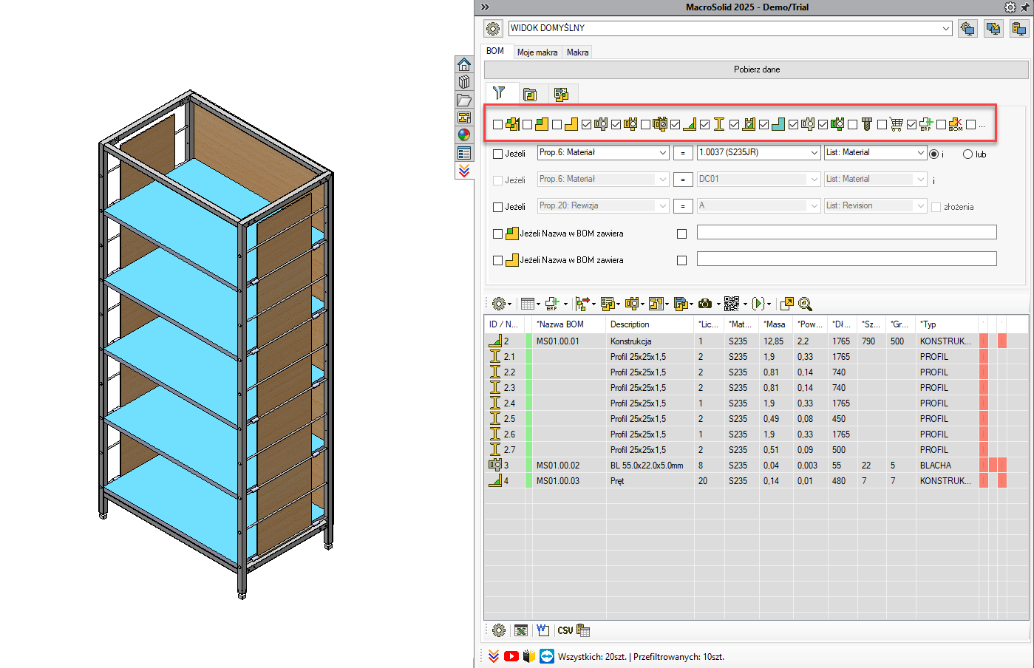Open the YouTube link in the status bar
Screen dimensions: 1034x668
tap(511, 656)
